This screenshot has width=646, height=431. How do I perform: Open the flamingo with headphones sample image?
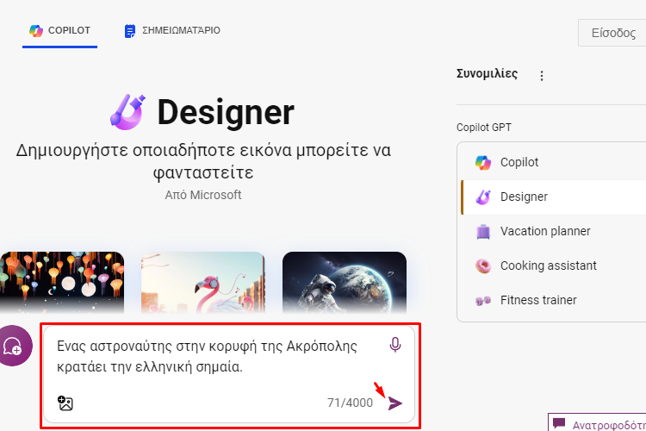pos(203,283)
